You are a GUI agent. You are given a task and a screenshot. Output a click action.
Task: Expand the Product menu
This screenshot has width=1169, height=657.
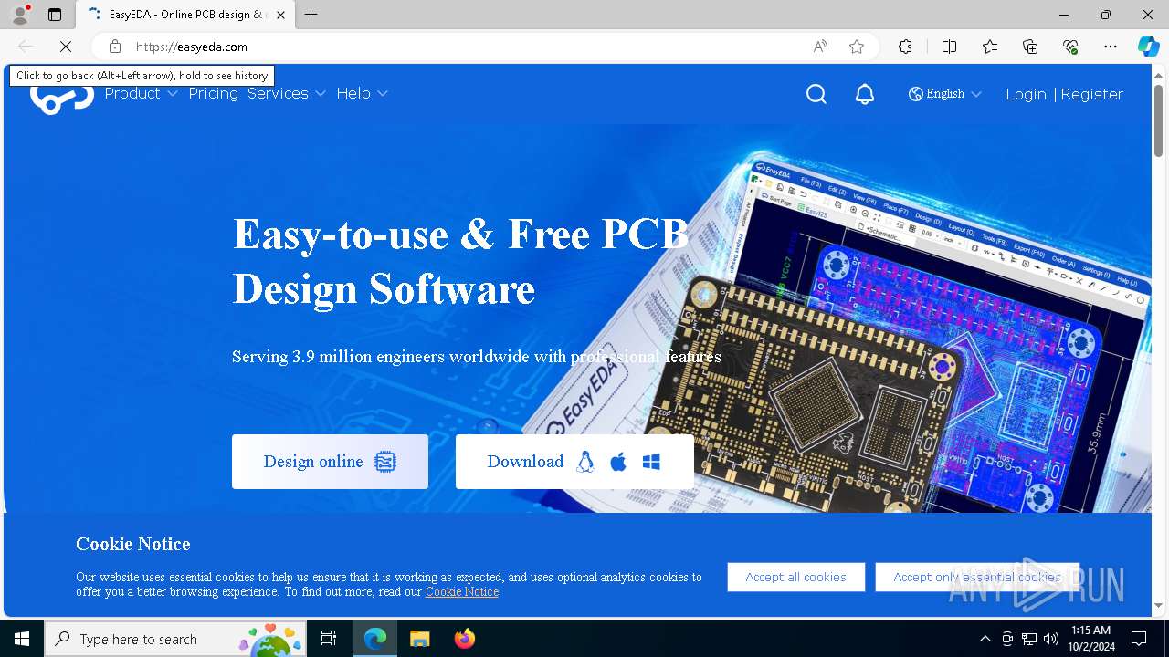[x=141, y=93]
